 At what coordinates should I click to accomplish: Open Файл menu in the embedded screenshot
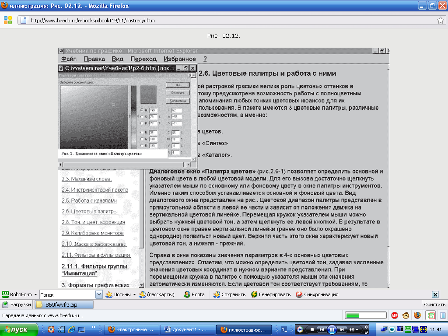click(69, 59)
